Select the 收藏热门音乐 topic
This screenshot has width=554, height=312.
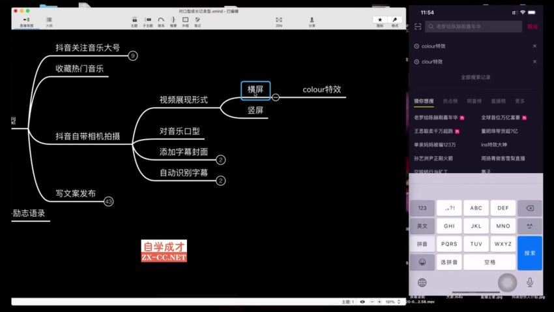click(x=80, y=69)
